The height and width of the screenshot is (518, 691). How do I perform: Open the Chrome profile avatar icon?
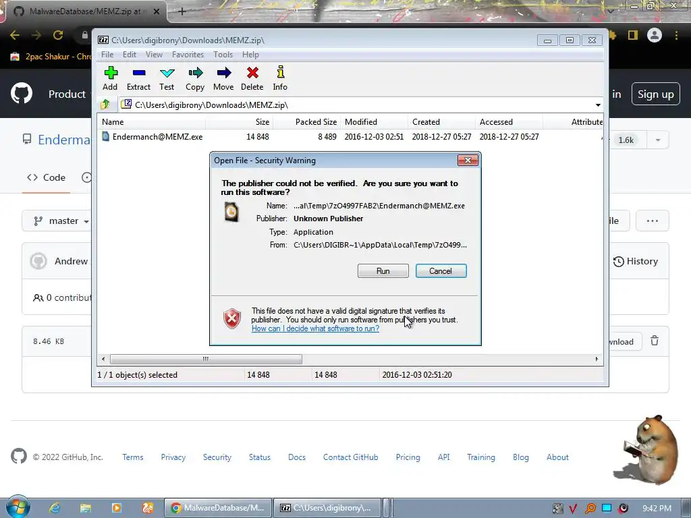[655, 35]
